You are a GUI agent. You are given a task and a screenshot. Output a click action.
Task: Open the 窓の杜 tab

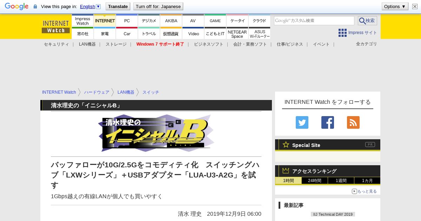[x=82, y=33]
